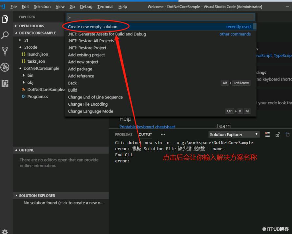Toggle output scroll lock
Image resolution: width=292 pixels, height=234 pixels.
tap(278, 135)
